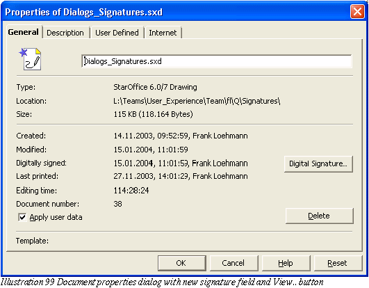
Task: Open the User Defined tab
Action: tap(117, 33)
